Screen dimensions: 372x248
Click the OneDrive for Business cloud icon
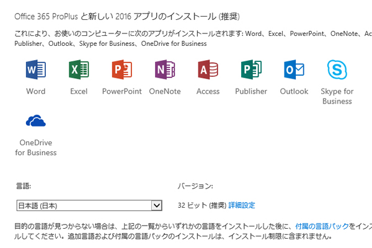(36, 122)
